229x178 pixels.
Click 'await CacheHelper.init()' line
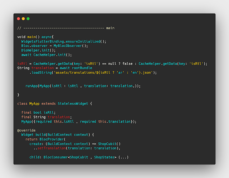[x=47, y=55]
